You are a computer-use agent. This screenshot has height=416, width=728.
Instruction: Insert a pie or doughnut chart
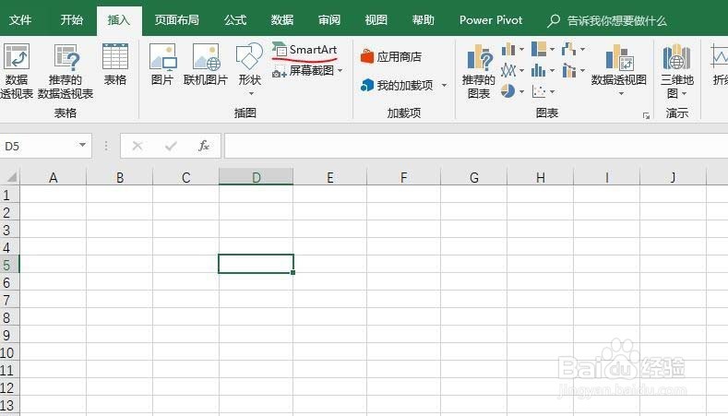point(507,91)
